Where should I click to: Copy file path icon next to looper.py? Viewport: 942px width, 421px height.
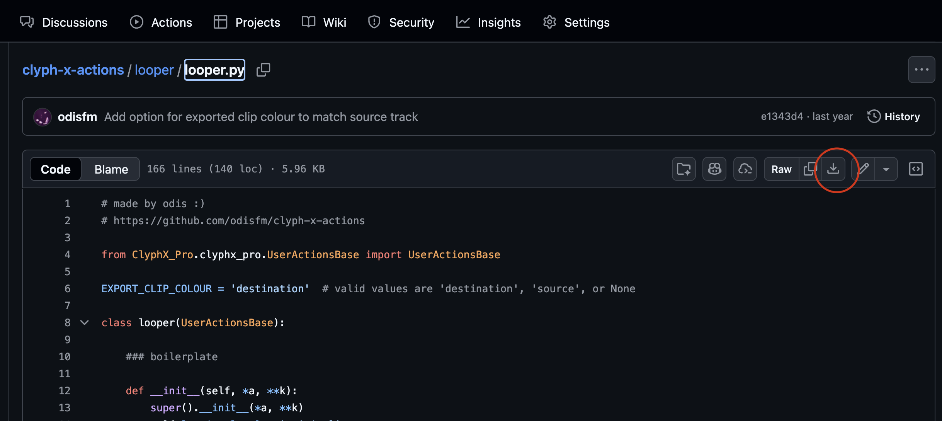[263, 70]
